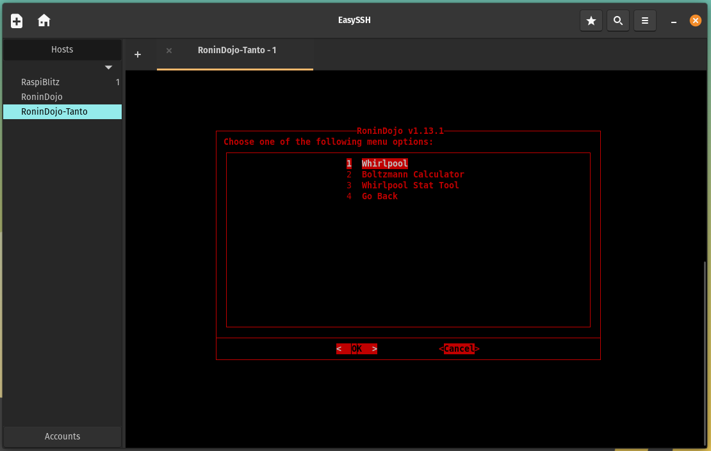
Task: Open the hamburger menu button
Action: (644, 20)
